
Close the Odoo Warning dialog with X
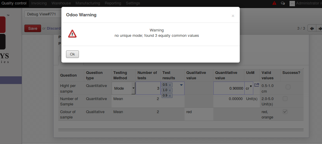pyautogui.click(x=233, y=16)
